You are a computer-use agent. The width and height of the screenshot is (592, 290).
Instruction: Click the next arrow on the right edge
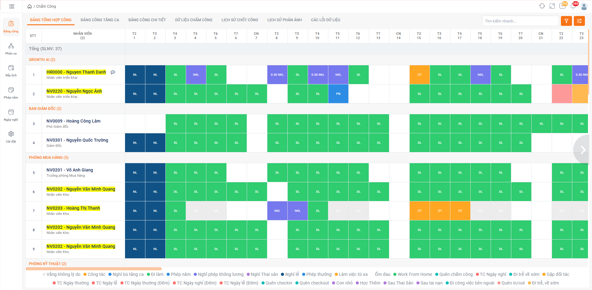tap(583, 150)
